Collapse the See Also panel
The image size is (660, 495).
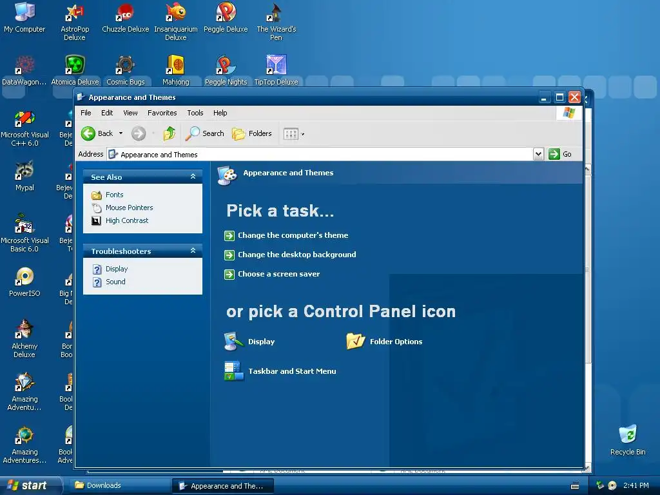click(193, 177)
